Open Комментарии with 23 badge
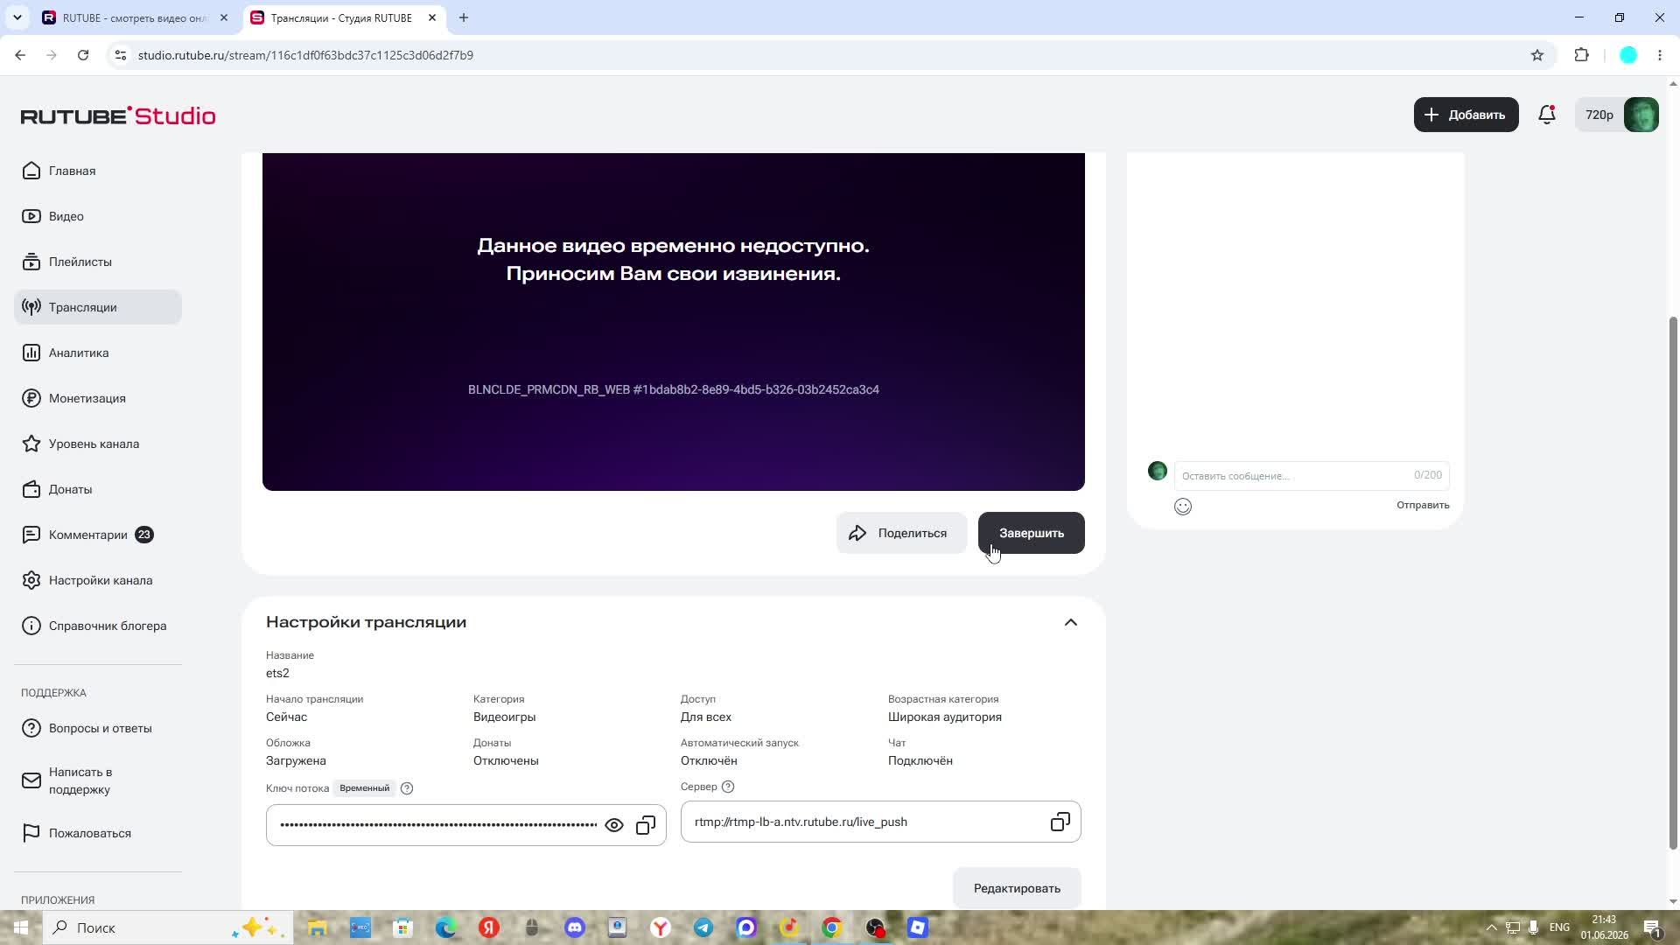Screen dimensions: 1680x945 [x=97, y=535]
